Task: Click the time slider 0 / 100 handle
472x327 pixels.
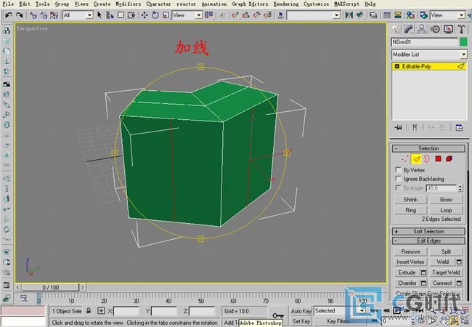Action: point(50,287)
